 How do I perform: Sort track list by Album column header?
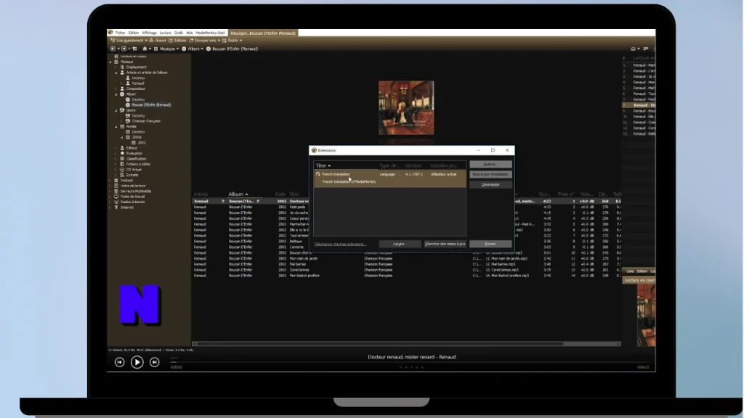pyautogui.click(x=238, y=194)
